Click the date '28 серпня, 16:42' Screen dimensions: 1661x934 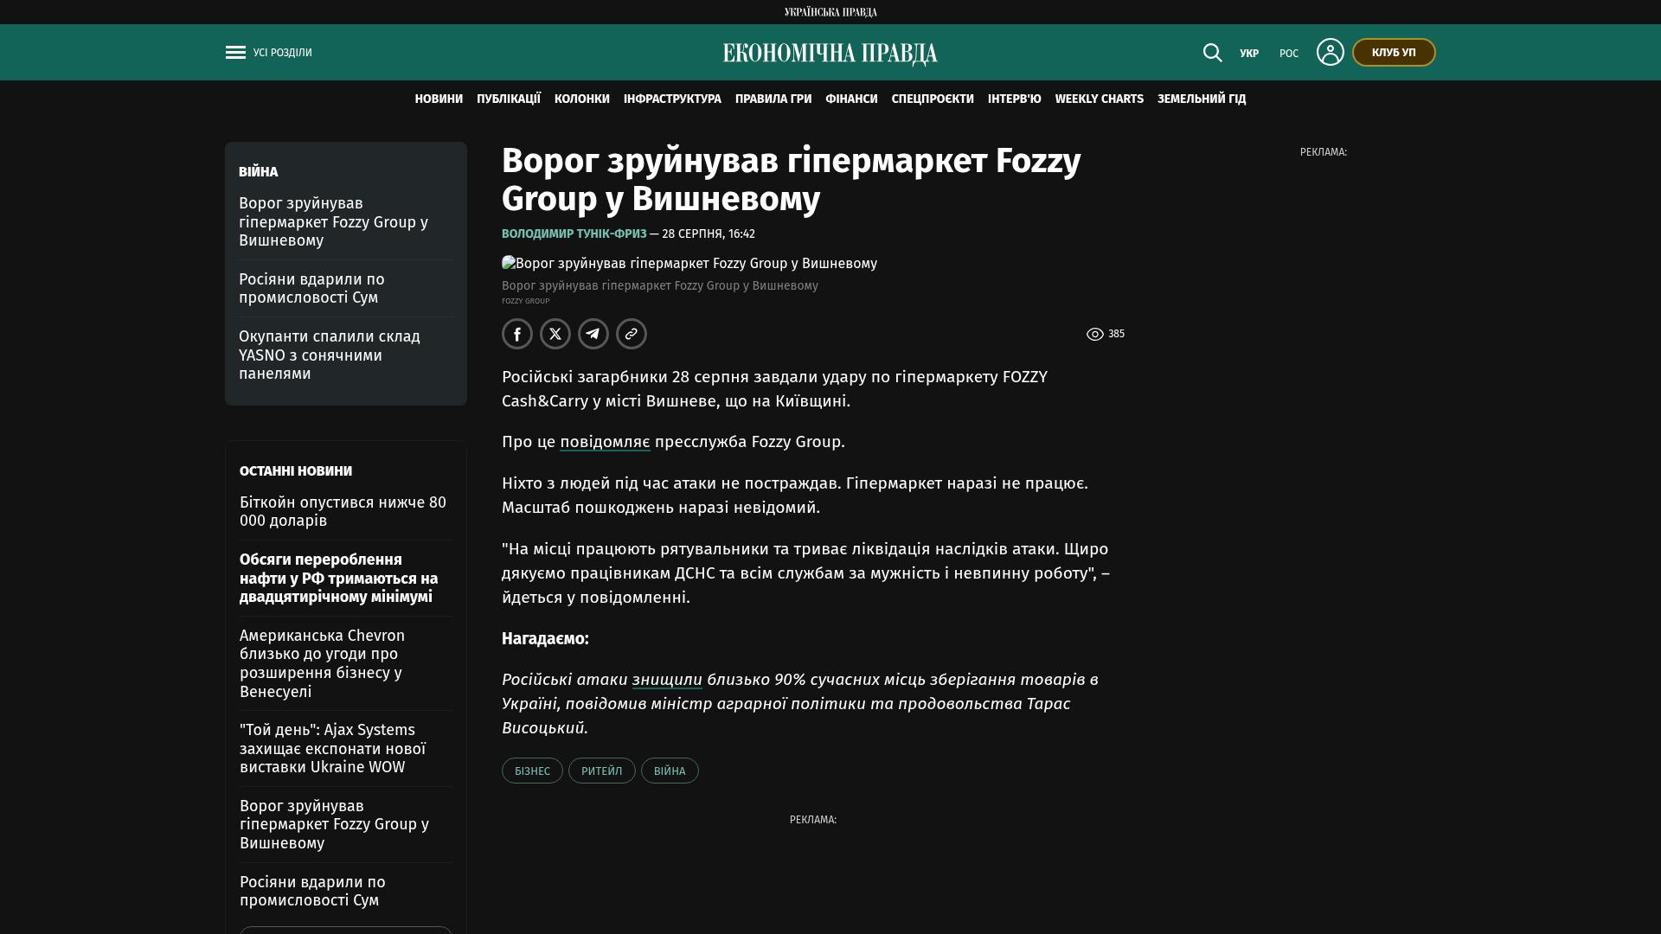709,234
